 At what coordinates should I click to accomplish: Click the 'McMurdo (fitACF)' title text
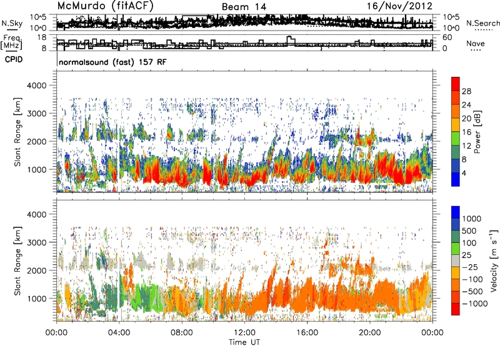pyautogui.click(x=105, y=6)
